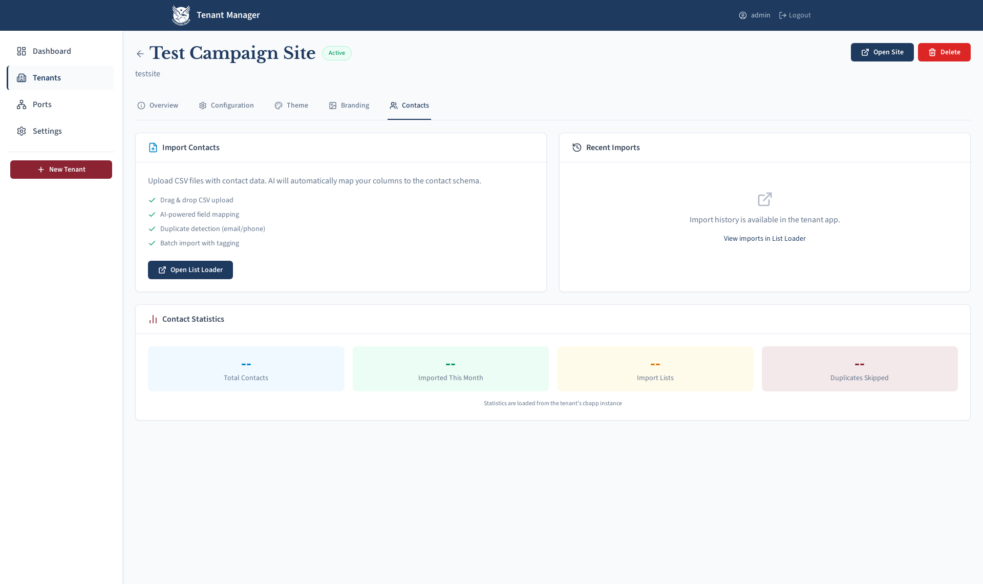Click the Open Site button
983x584 pixels.
point(882,52)
